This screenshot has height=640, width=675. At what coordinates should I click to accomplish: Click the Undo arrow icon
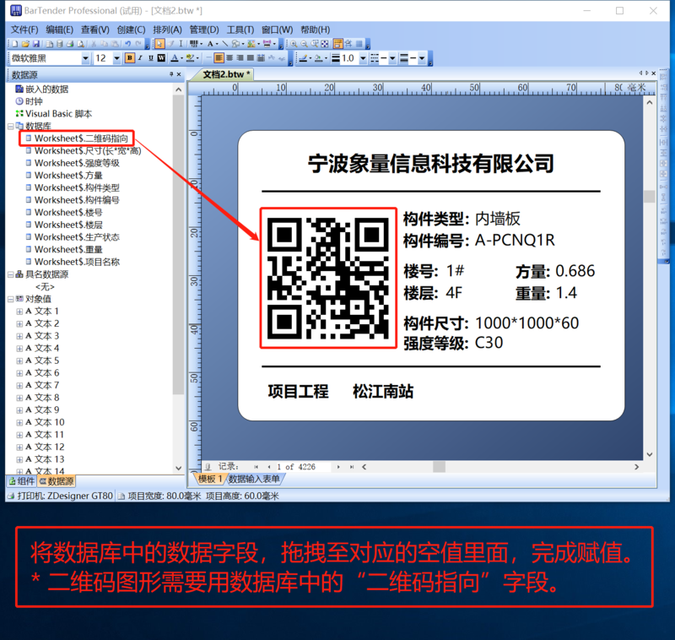pos(128,44)
